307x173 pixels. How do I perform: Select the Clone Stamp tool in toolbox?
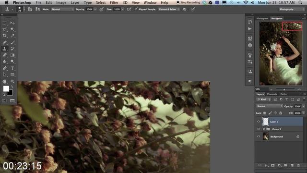pyautogui.click(x=5, y=49)
